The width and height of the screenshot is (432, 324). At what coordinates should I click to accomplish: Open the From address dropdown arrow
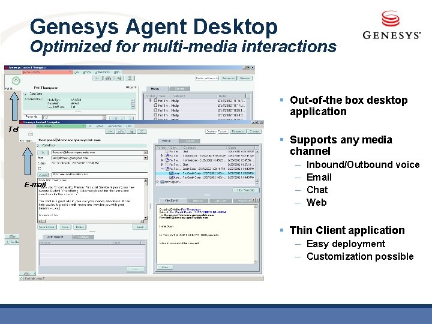(x=145, y=158)
